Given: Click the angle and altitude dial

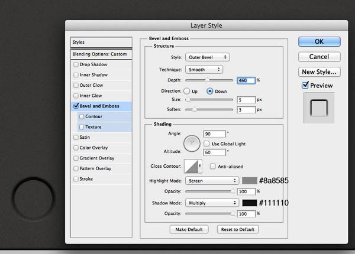Looking at the screenshot, I should click(192, 144).
